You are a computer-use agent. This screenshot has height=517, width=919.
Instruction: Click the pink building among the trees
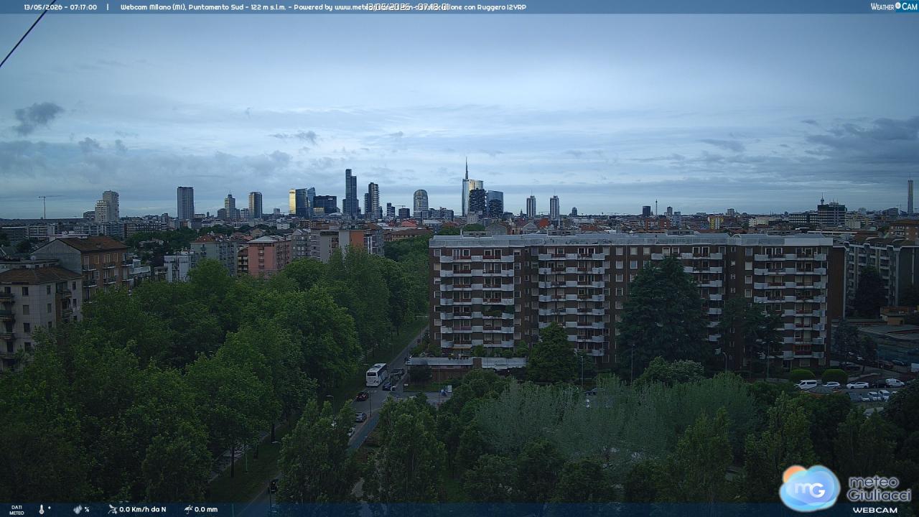(267, 256)
